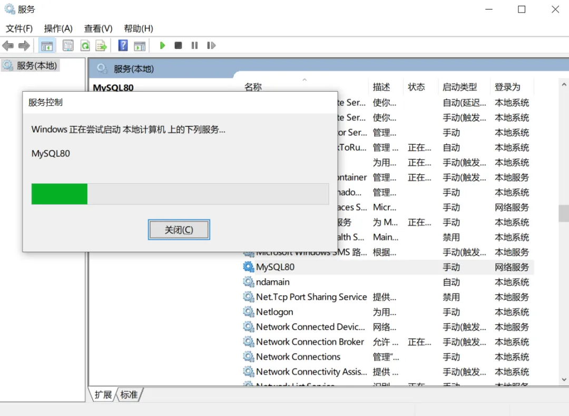Screen dimensions: 569x416
Task: Click the Refresh toolbar icon
Action: pyautogui.click(x=85, y=46)
